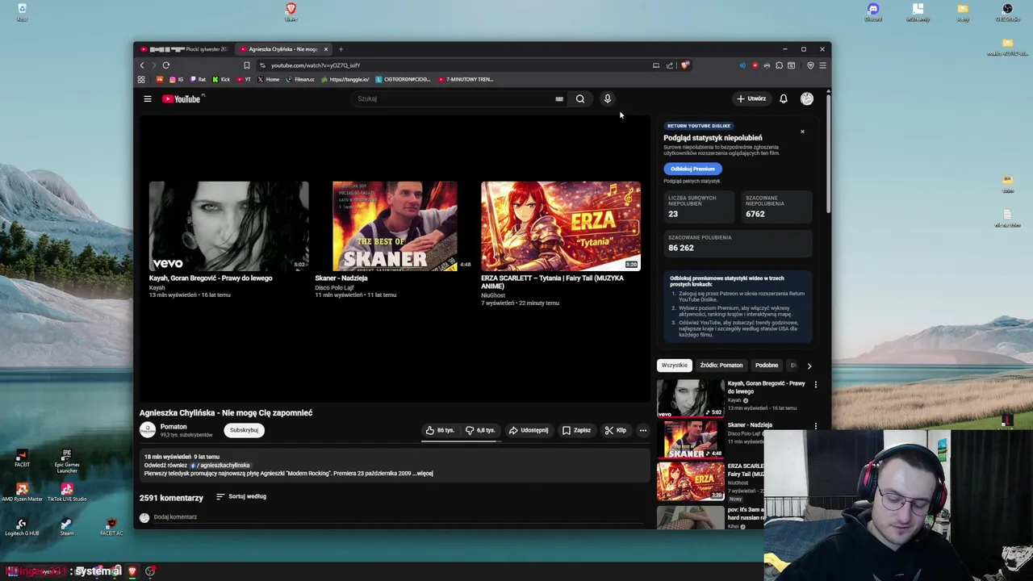Click the YouTube page vertical scrollbar
1033x581 pixels.
pyautogui.click(x=828, y=153)
